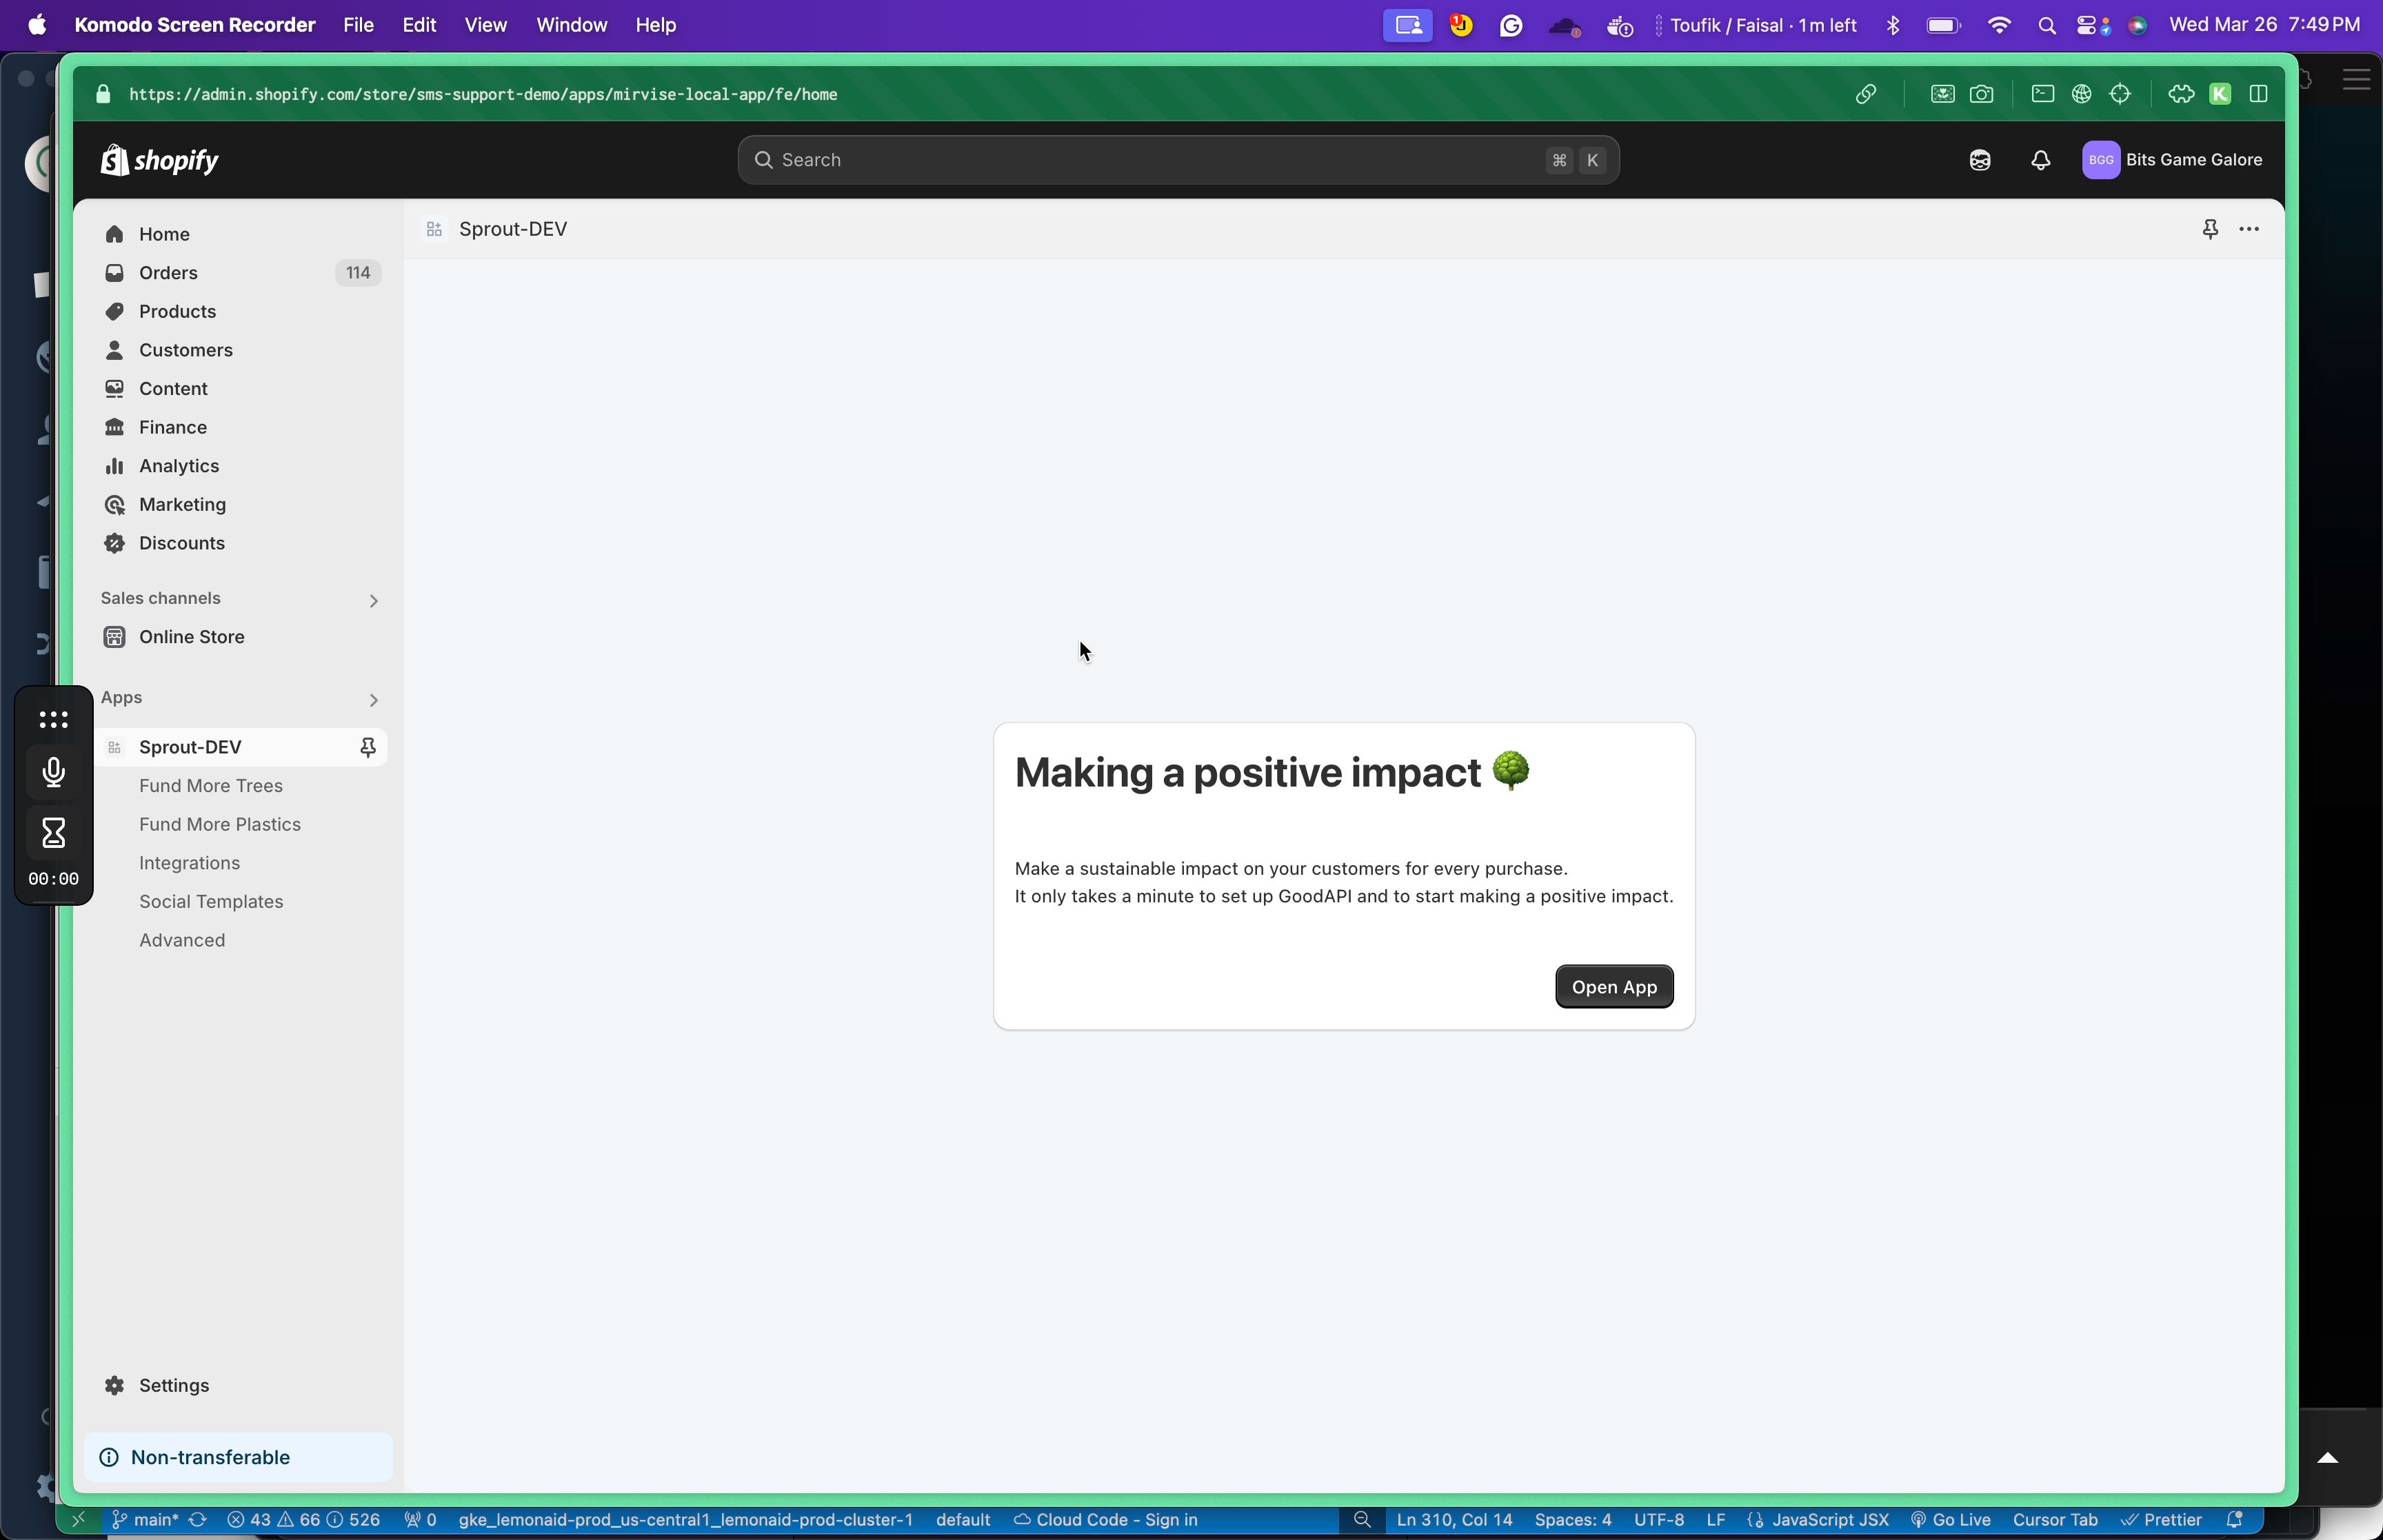Go to Fund More Trees page
The width and height of the screenshot is (2383, 1540).
tap(211, 785)
